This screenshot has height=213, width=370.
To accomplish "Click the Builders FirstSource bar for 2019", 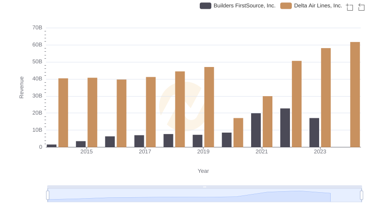I will [197, 141].
